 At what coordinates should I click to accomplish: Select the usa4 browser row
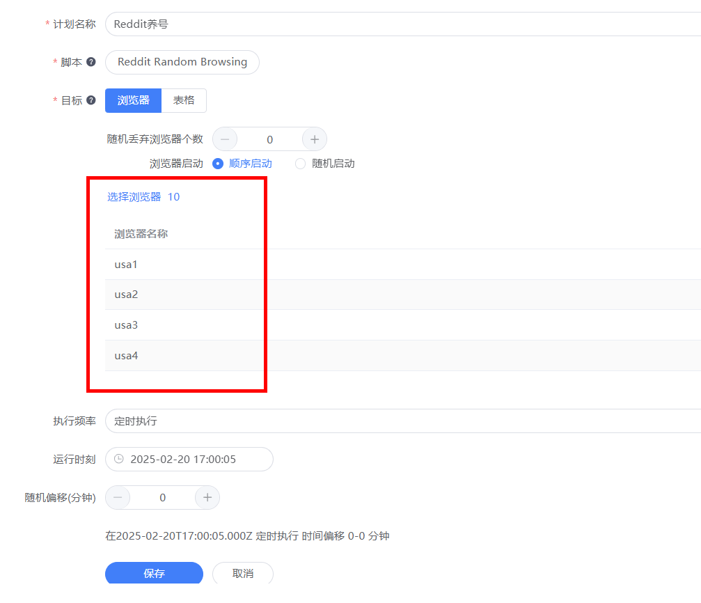[126, 356]
